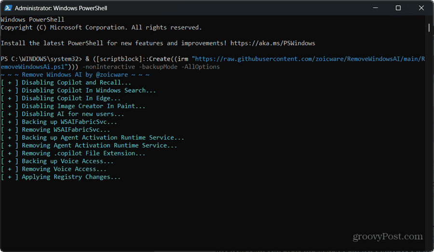Click the '-backupMode' parameter text
Viewport: 434px width, 252px height.
point(158,67)
